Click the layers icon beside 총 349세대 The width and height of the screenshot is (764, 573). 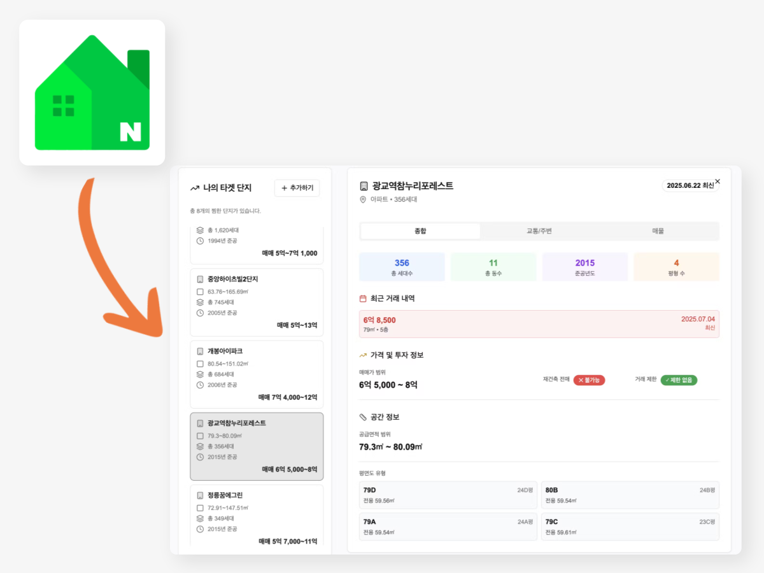point(200,518)
